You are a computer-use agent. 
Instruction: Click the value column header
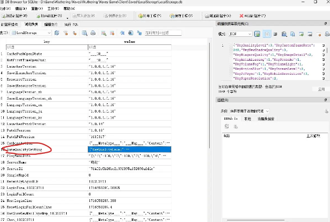130,41
